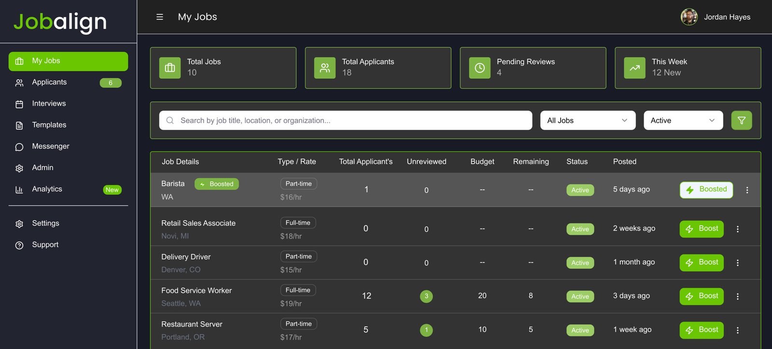Open Applicants in the sidebar

tap(49, 82)
